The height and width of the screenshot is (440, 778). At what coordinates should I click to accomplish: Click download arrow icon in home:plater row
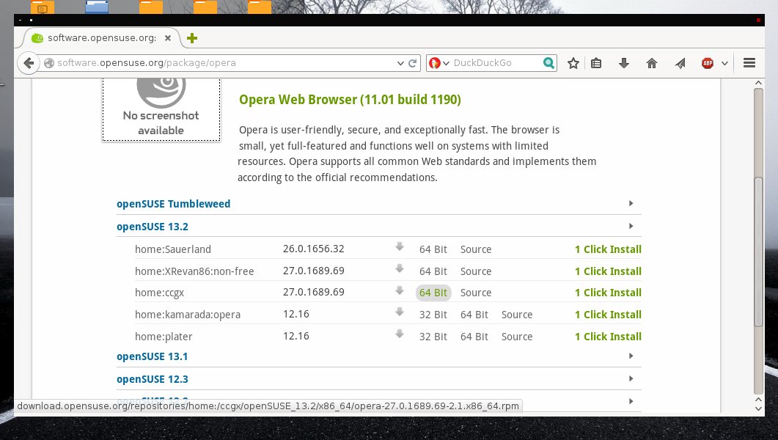coord(400,334)
